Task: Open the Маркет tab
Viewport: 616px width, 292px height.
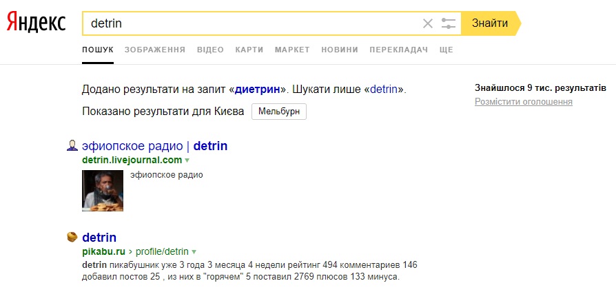Action: [292, 50]
